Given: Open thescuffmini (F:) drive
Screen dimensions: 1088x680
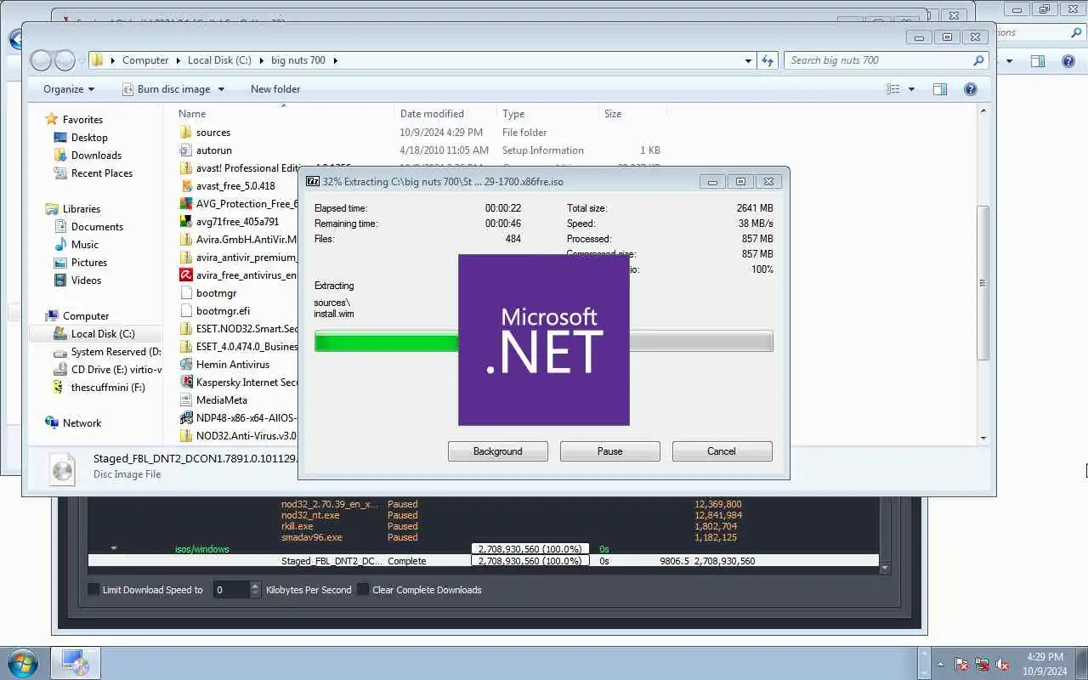Looking at the screenshot, I should [x=108, y=387].
